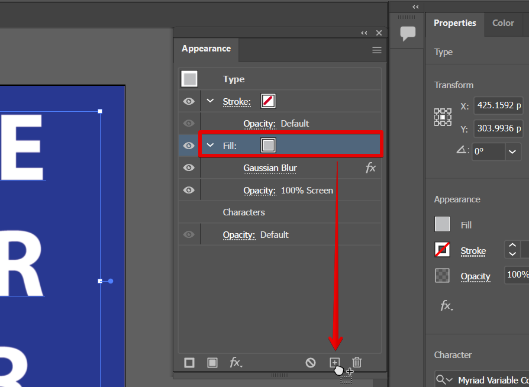Click the Clear Appearance icon
Screen dimensions: 529x387
pos(311,363)
